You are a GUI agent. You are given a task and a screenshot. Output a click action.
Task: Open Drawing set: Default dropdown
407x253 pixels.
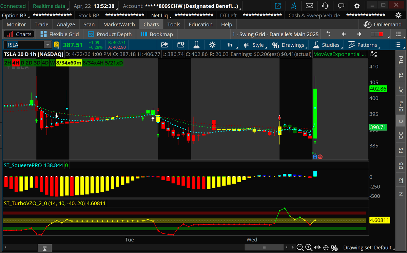[369, 248]
